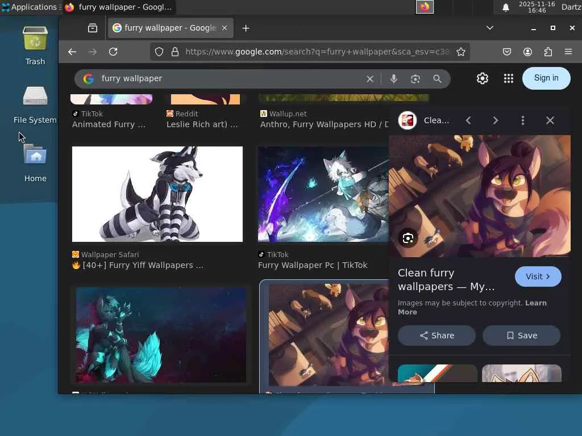Visit the Clean furry wallpapers page
Screen dimensions: 582x436
(538, 276)
